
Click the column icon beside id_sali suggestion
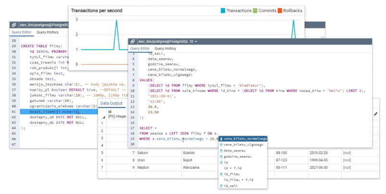coord(221,185)
